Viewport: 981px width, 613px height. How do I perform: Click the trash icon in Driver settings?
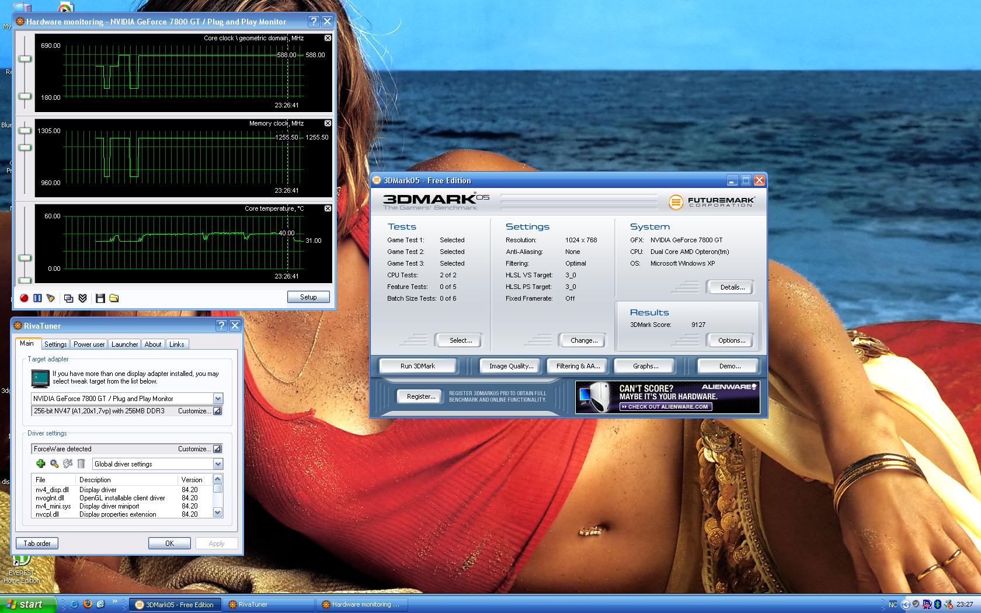(81, 464)
